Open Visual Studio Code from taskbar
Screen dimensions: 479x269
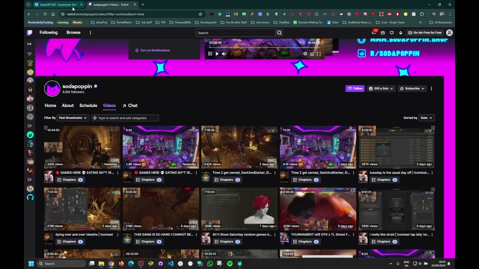(x=170, y=264)
